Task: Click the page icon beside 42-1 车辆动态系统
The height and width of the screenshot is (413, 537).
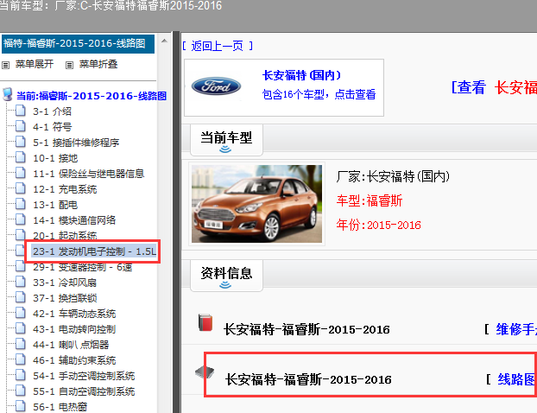Action: 21,314
